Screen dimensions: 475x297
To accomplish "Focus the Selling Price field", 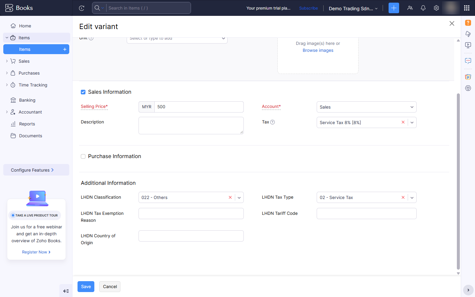I will (199, 107).
